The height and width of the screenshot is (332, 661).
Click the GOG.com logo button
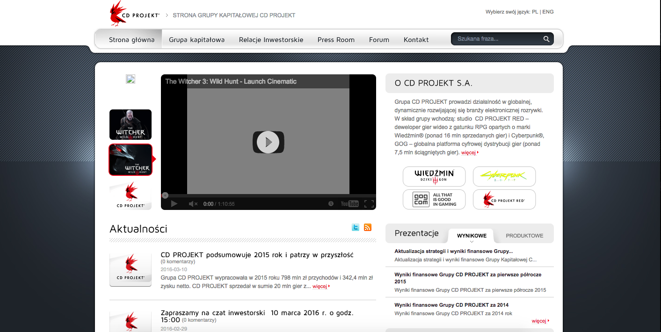(434, 199)
